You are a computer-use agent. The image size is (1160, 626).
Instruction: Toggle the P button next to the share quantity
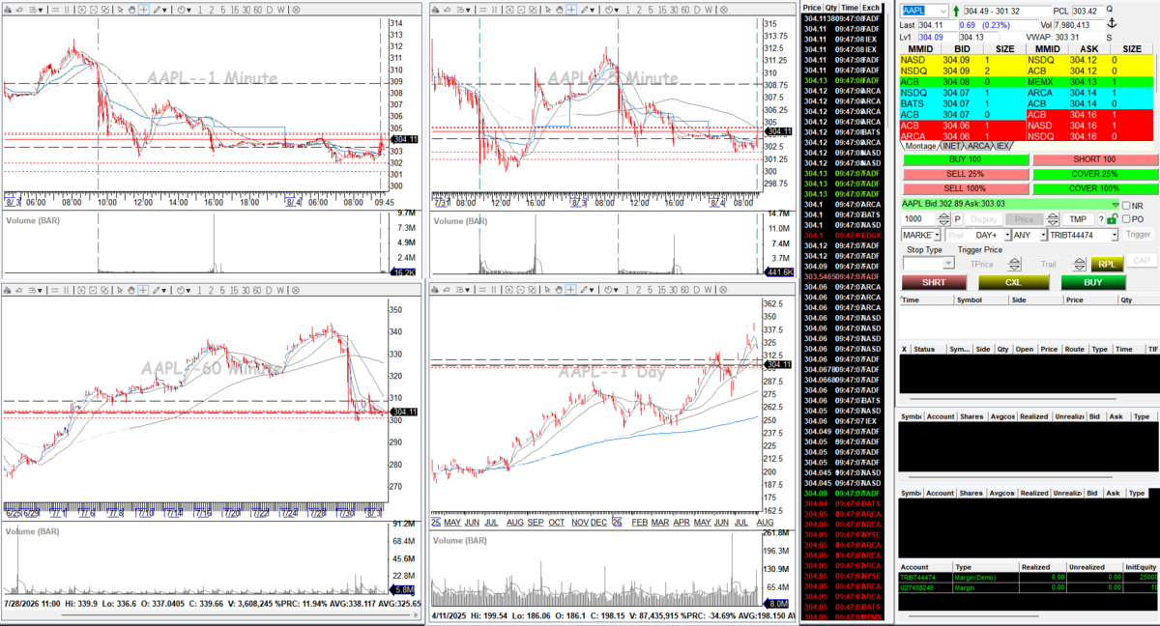coord(957,219)
